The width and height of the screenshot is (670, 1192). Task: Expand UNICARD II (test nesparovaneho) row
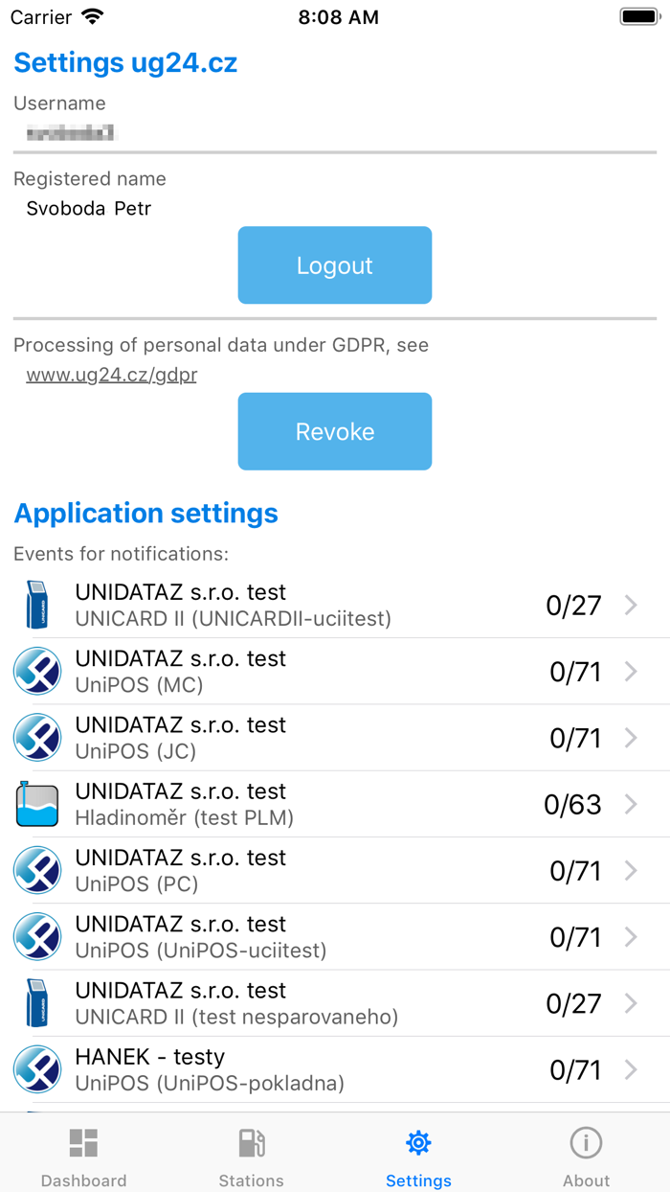335,1003
